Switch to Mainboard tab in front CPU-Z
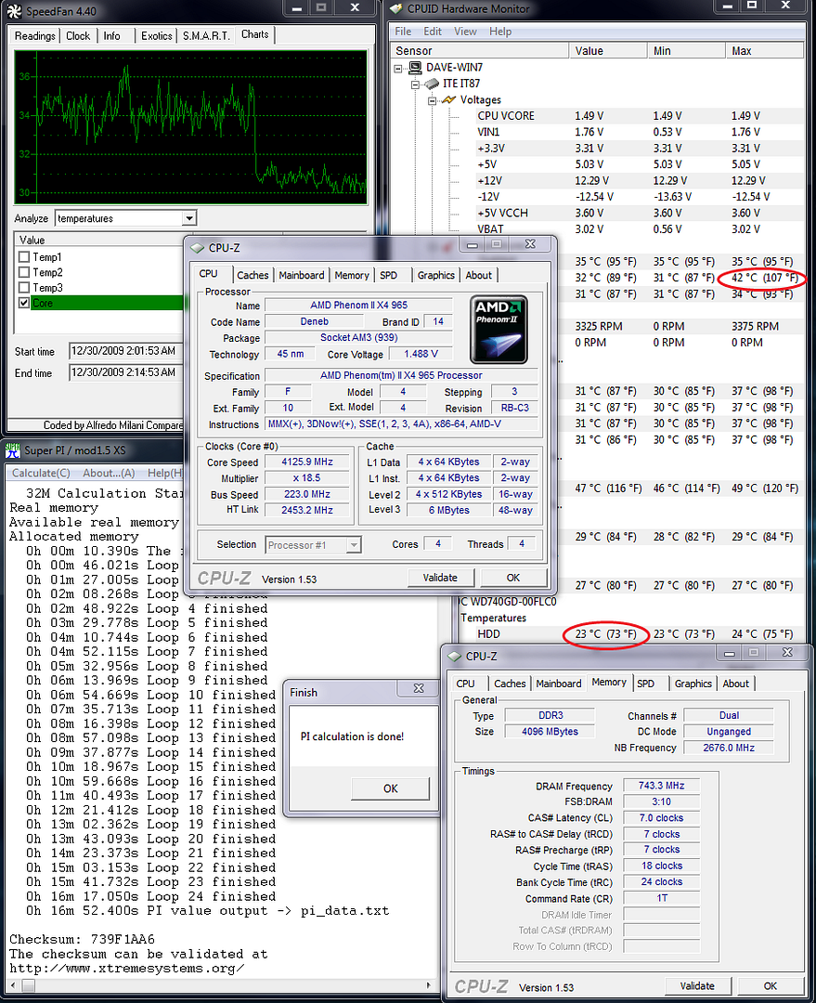This screenshot has height=1003, width=816. (x=301, y=275)
